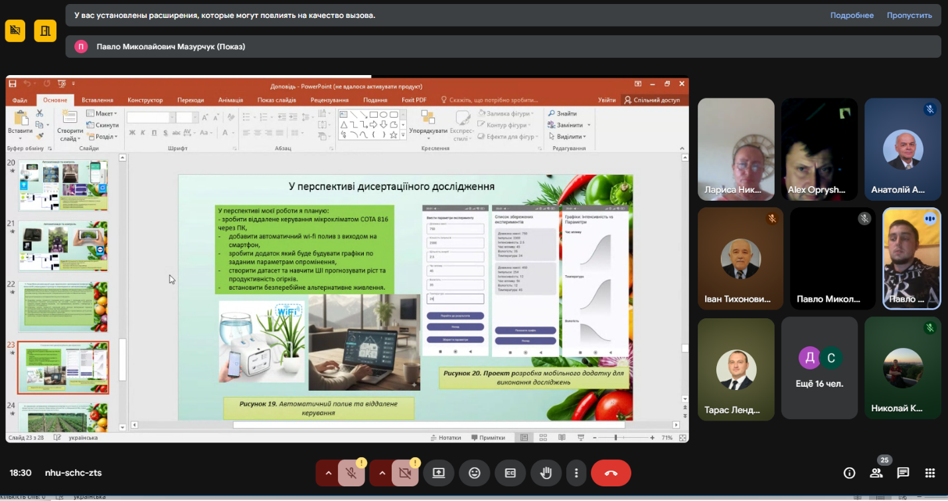Switch to the Вставлення ribbon tab
The width and height of the screenshot is (948, 501).
pyautogui.click(x=98, y=100)
